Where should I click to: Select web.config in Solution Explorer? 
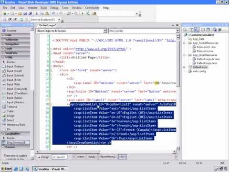[x=199, y=71]
